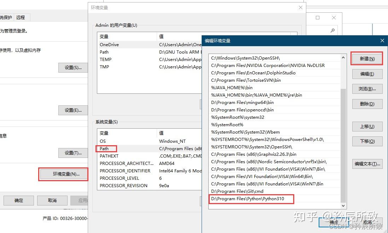
Task: Switch to the 系统保护 tab
Action: coord(6,17)
